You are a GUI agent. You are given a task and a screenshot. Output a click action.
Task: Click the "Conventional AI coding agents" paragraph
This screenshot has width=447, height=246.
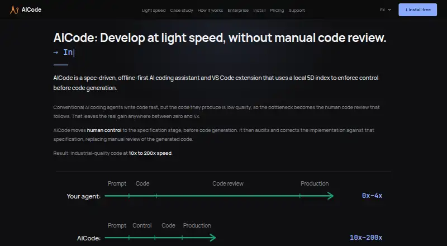[216, 112]
